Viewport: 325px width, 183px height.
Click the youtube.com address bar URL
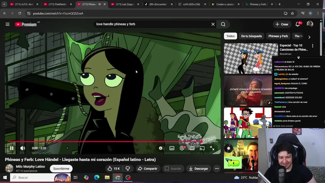pyautogui.click(x=58, y=13)
